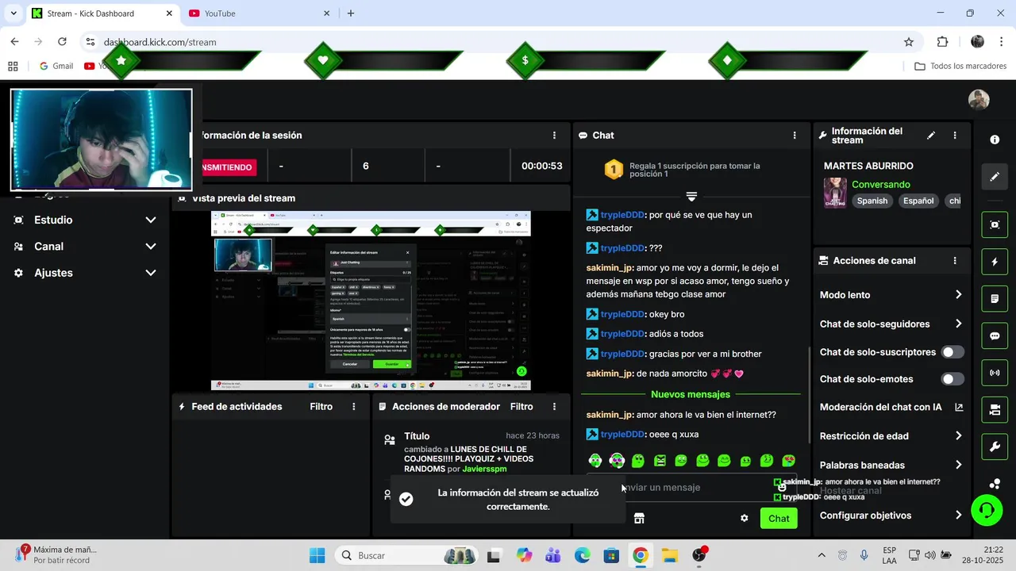Open Configurar objetivos settings
1016x571 pixels.
(891, 515)
